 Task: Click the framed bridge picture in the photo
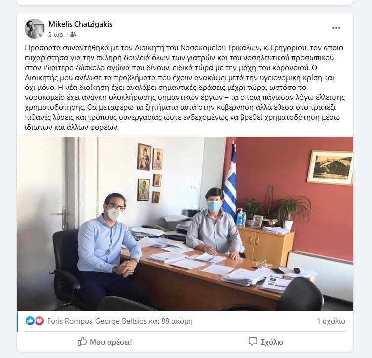click(x=330, y=168)
